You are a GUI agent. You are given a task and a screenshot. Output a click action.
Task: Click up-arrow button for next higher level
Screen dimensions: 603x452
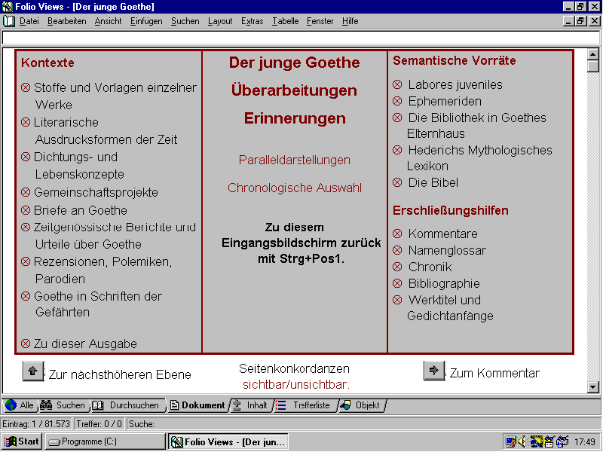[33, 371]
